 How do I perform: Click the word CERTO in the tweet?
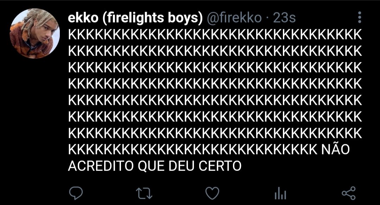220,166
